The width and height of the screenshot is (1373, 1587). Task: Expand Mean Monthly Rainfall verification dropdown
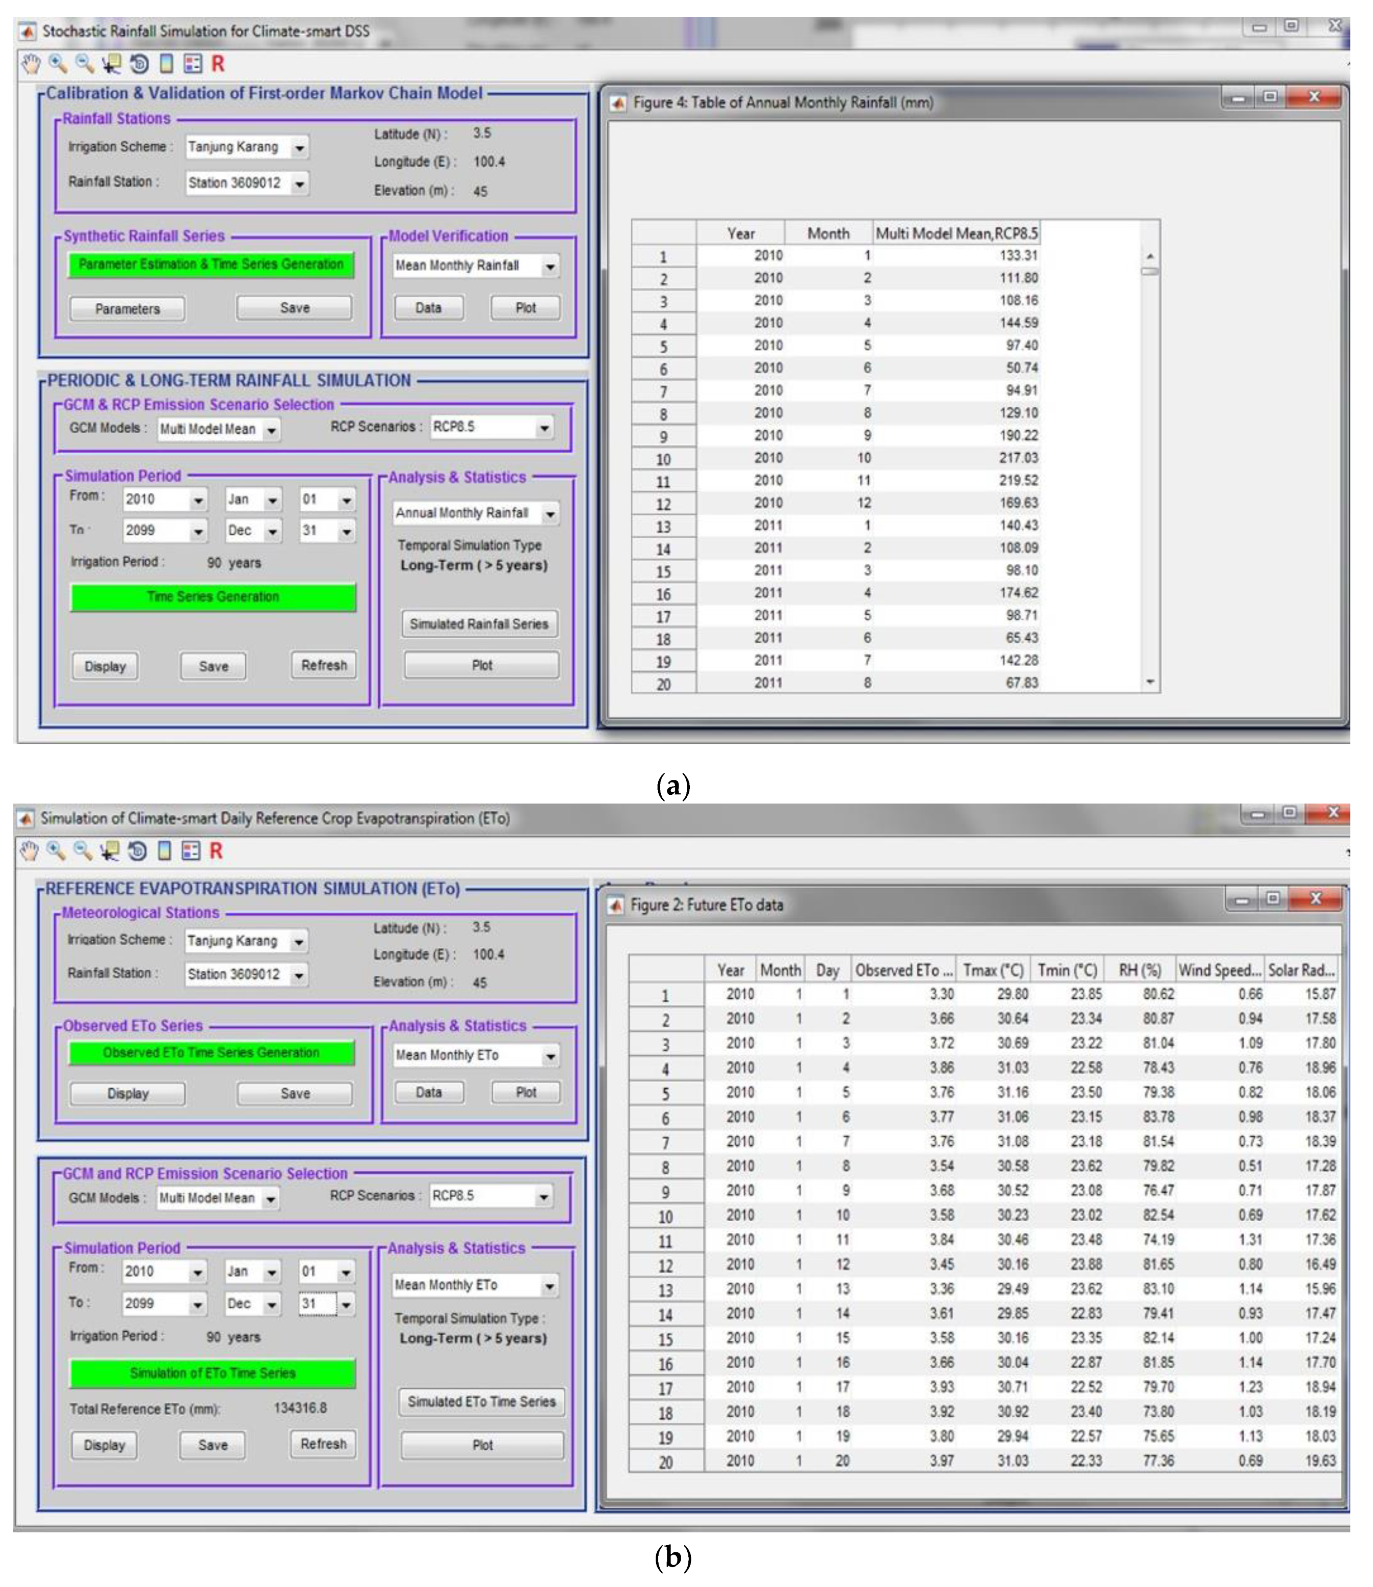pos(550,267)
